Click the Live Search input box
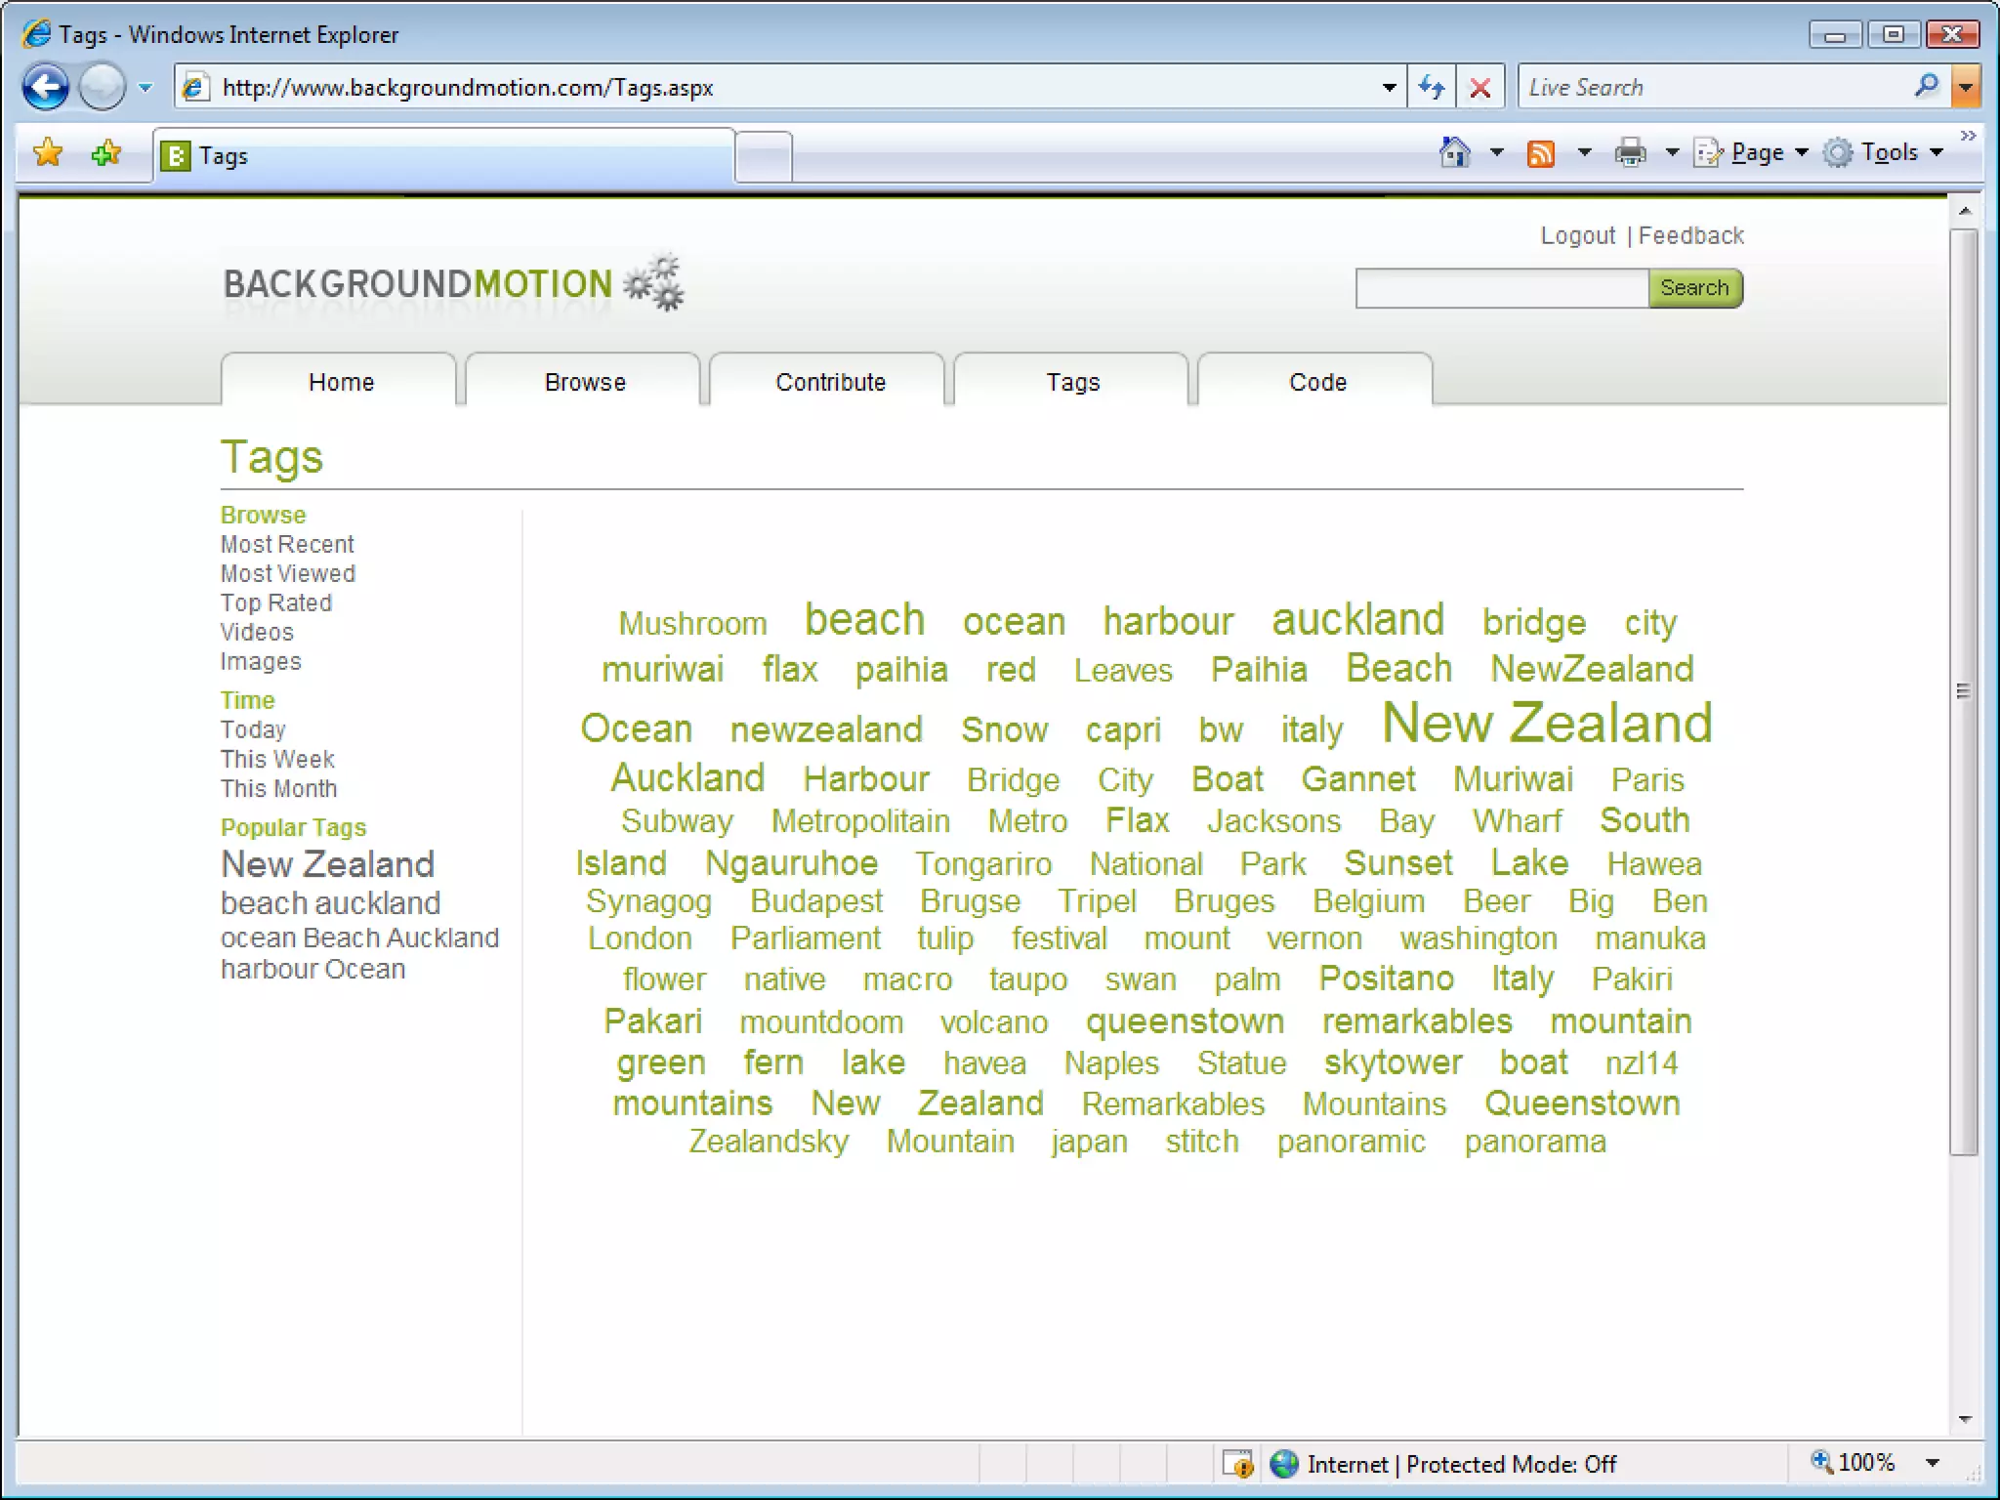The width and height of the screenshot is (2000, 1500). click(1715, 87)
